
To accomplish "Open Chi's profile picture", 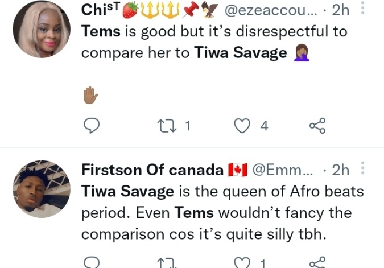I will [x=42, y=29].
